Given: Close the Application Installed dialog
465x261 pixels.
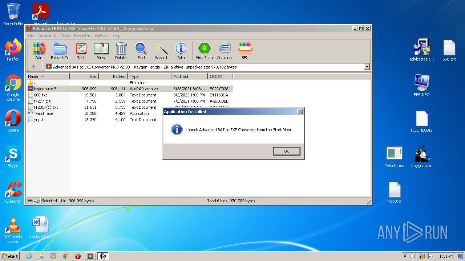Looking at the screenshot, I should (300, 112).
